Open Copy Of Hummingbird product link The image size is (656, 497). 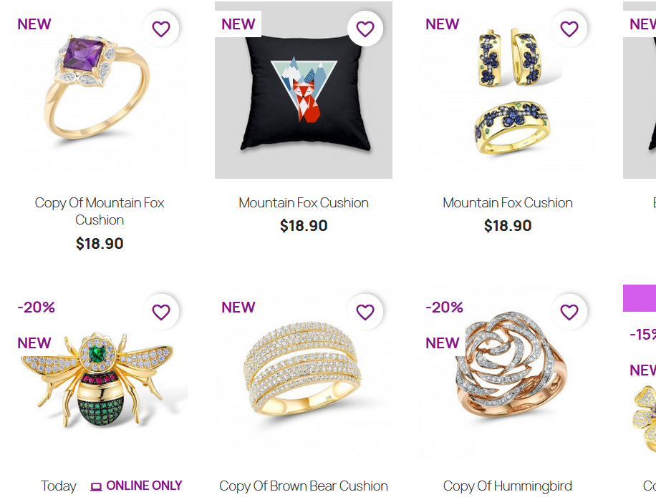tap(508, 486)
